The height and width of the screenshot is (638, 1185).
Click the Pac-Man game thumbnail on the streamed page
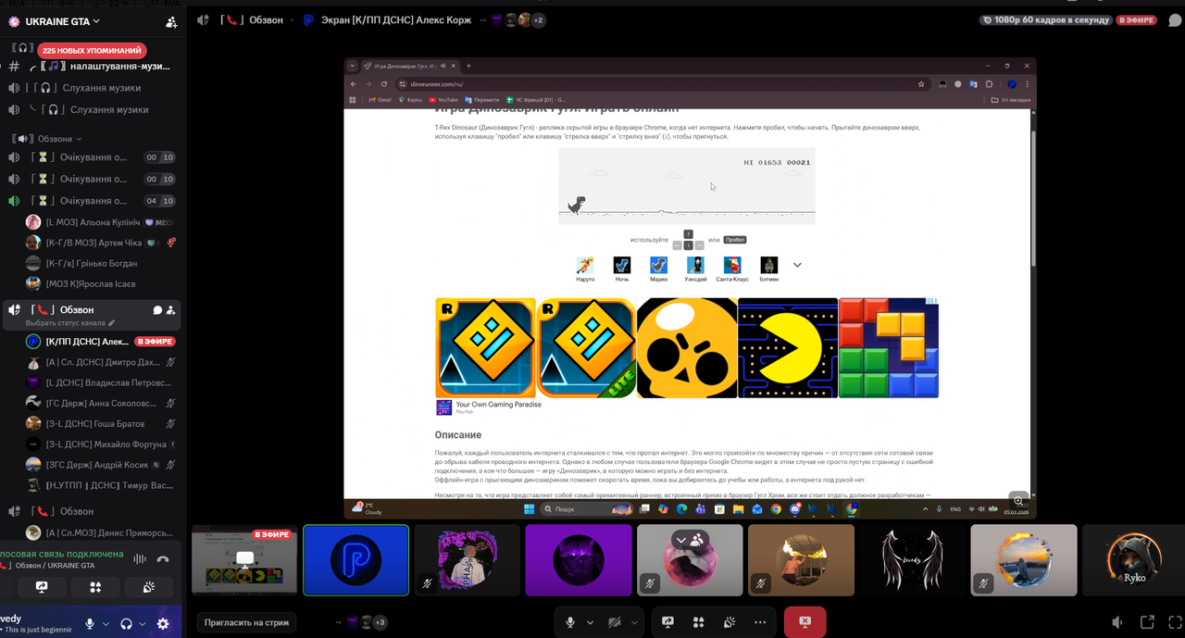click(x=788, y=348)
